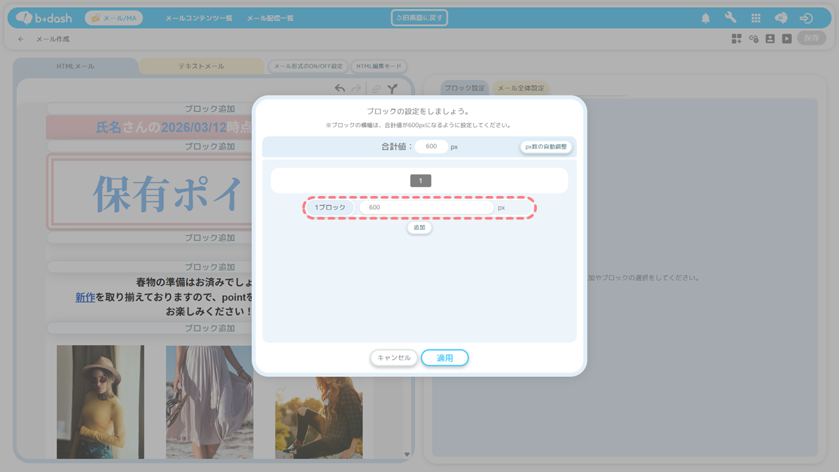839x472 pixels.
Task: Open メール配信一覧 in the top menu
Action: pos(269,18)
